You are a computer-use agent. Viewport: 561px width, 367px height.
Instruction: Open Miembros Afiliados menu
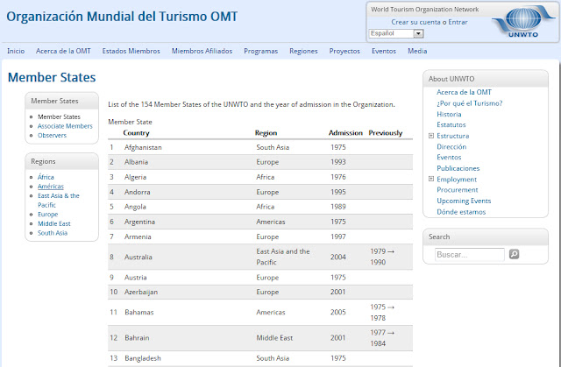coord(202,51)
